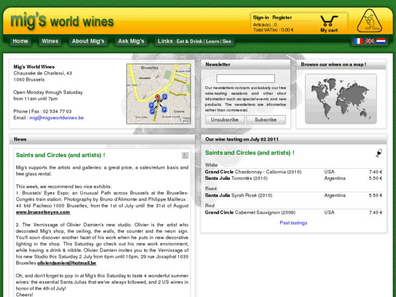Switch language with the Dutch flag
Image resolution: width=396 pixels, height=297 pixels.
coord(381,41)
